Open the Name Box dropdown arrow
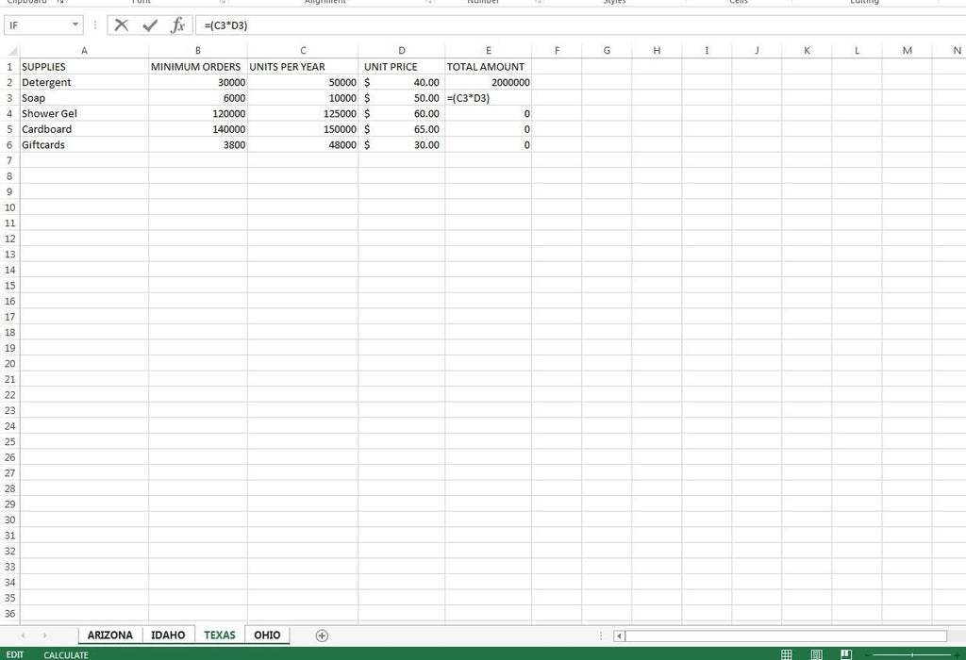This screenshot has width=966, height=660. click(76, 25)
